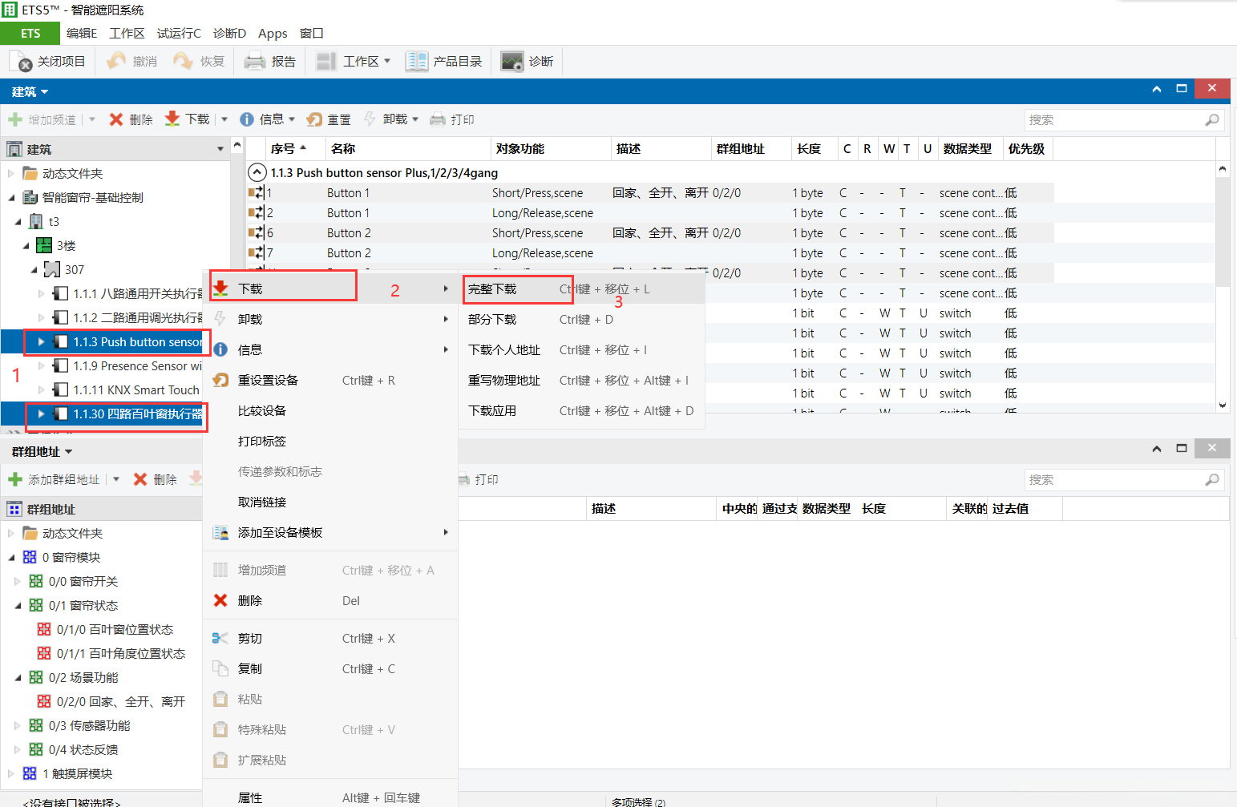Choose 部分下载 in the submenu
The image size is (1237, 807).
(x=581, y=319)
